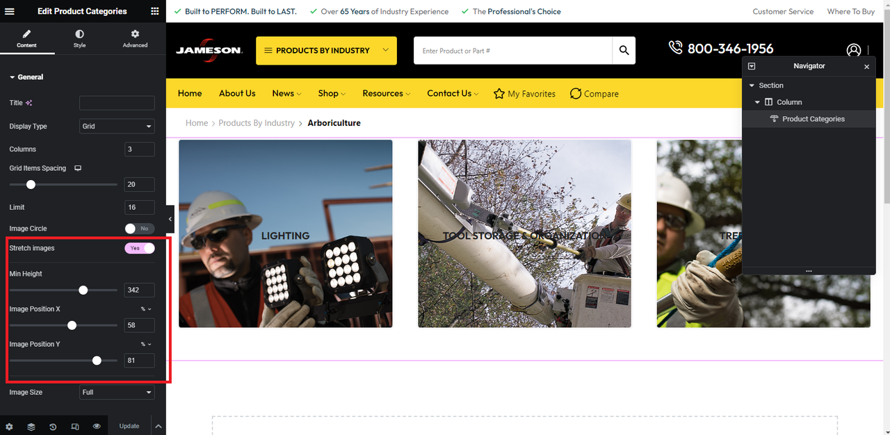This screenshot has width=890, height=435.
Task: Expand the News menu
Action: click(x=286, y=93)
